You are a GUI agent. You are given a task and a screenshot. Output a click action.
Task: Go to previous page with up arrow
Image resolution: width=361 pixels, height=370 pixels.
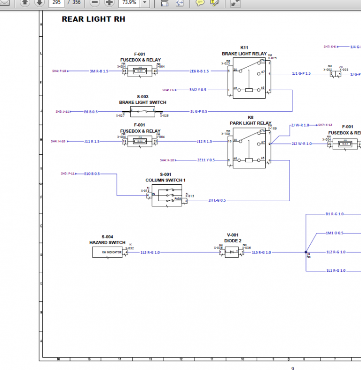[25, 3]
